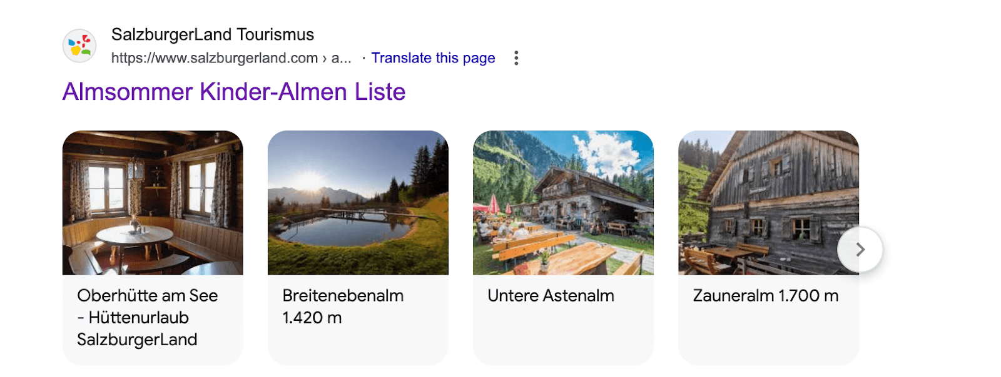The width and height of the screenshot is (1001, 377).
Task: Open the Untere Astenalm terrace photo
Action: click(x=563, y=202)
